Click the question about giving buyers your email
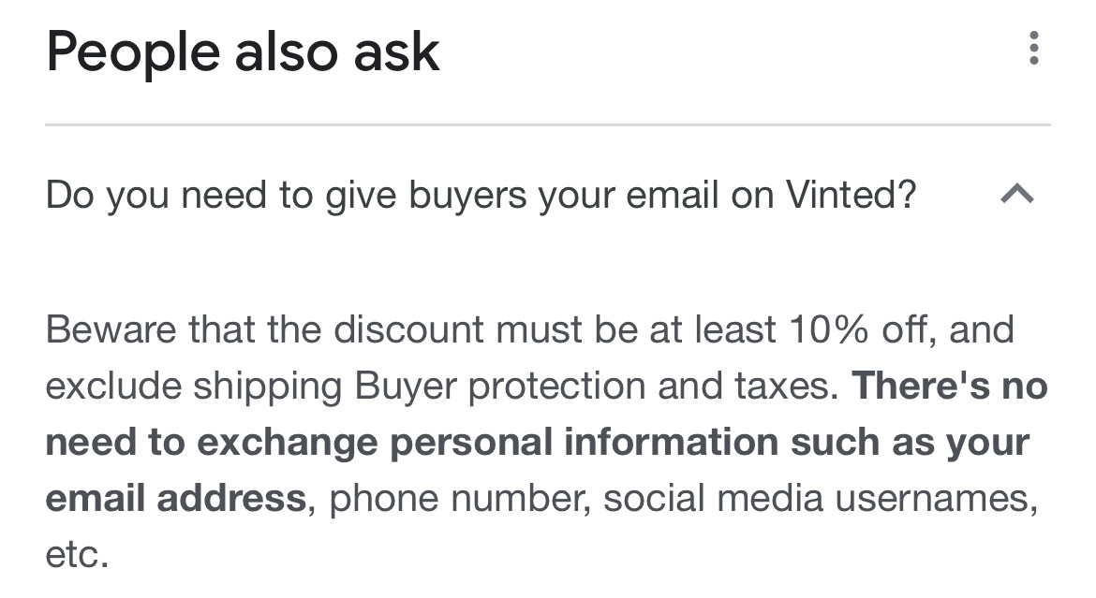The image size is (1096, 598). pyautogui.click(x=480, y=196)
